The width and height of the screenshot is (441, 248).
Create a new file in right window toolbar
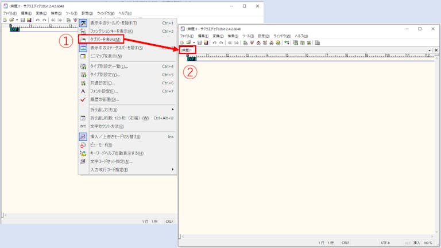coord(182,42)
